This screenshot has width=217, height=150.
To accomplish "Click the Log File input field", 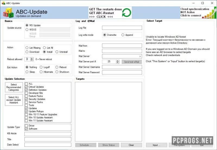I will pyautogui.click(x=122, y=28).
